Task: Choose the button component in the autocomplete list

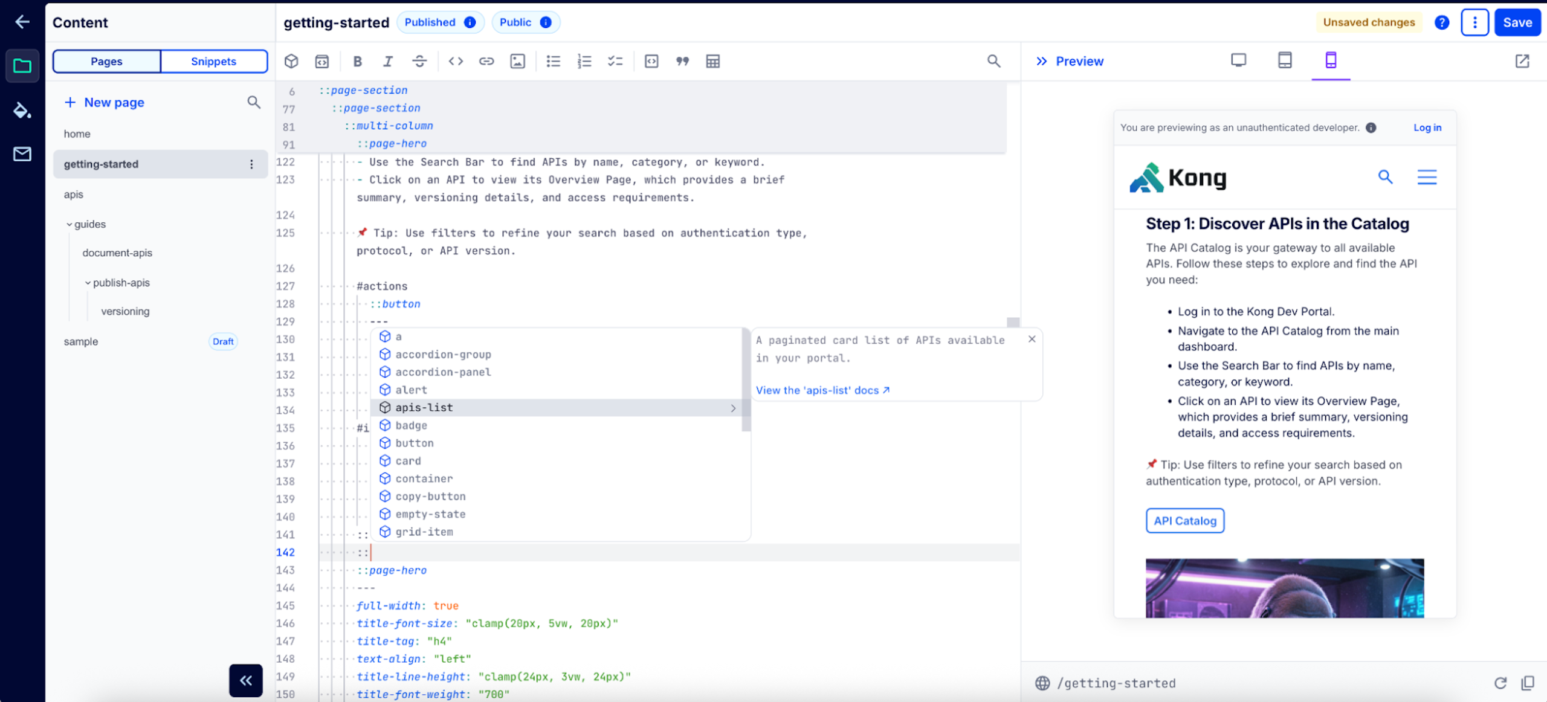Action: [415, 443]
